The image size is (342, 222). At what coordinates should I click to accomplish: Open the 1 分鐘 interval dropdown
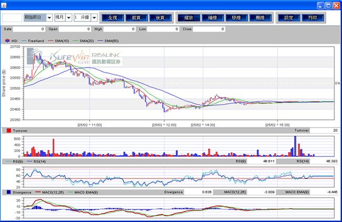pos(94,18)
